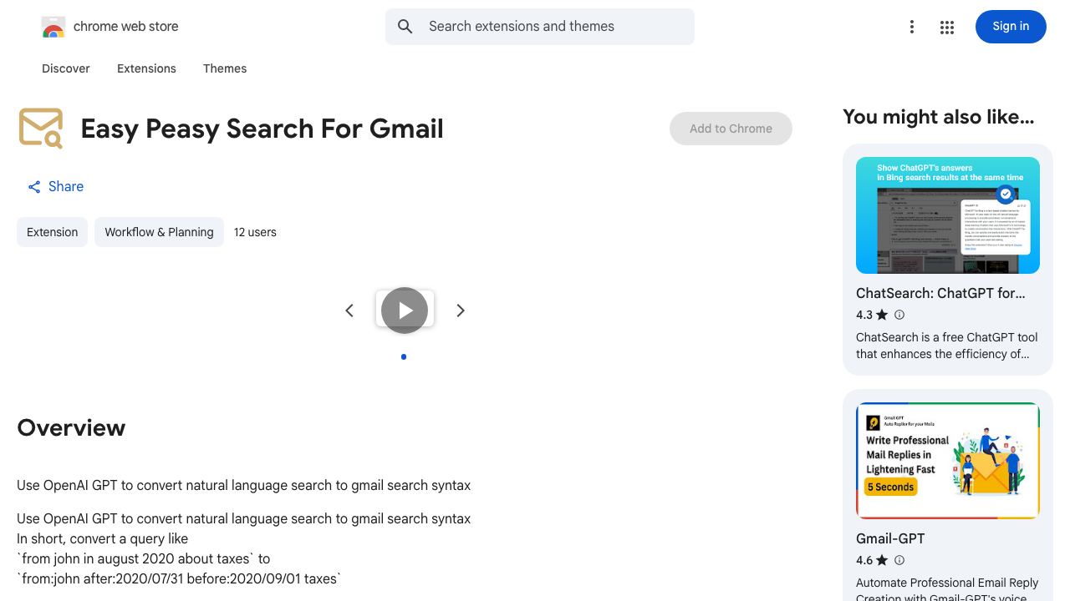Click Gmail-GPT rating info icon

coord(899,560)
